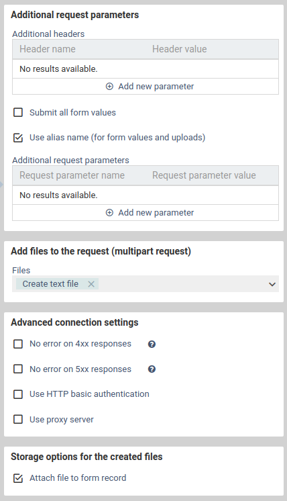This screenshot has height=501, width=287.
Task: Uncheck Attach file to form record
Action: tap(18, 478)
